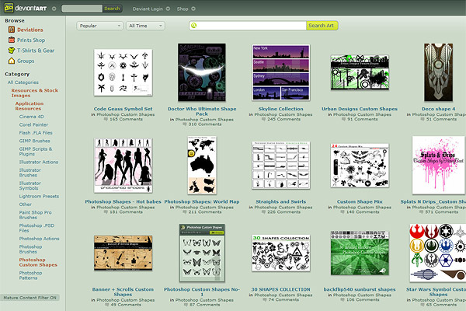Click the Groups house icon
The image size is (466, 311).
pos(12,61)
